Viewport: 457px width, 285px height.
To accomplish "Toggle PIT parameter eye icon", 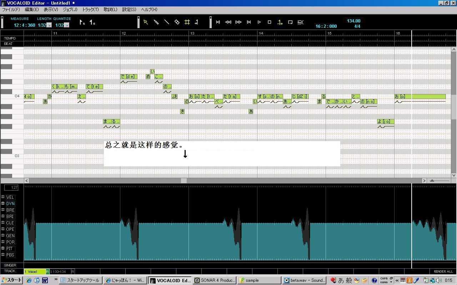I will [3, 248].
